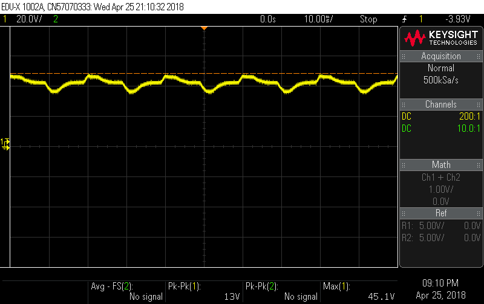This screenshot has height=304, width=484.
Task: Click the Pk-Pk(2) measurement label
Action: tap(262, 286)
